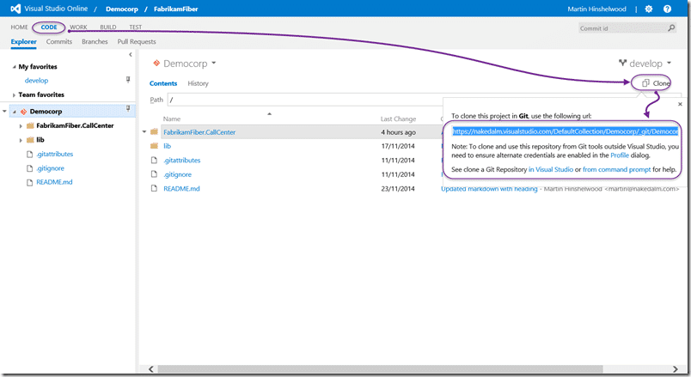Click the branch icon beside develop
This screenshot has height=377, width=691.
point(622,63)
